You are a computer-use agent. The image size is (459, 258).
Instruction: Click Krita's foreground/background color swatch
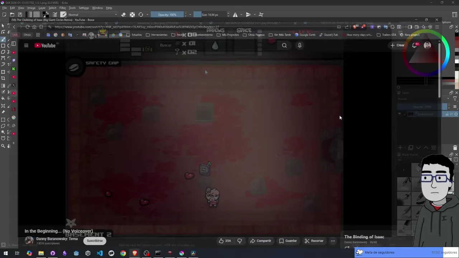pyautogui.click(x=46, y=15)
